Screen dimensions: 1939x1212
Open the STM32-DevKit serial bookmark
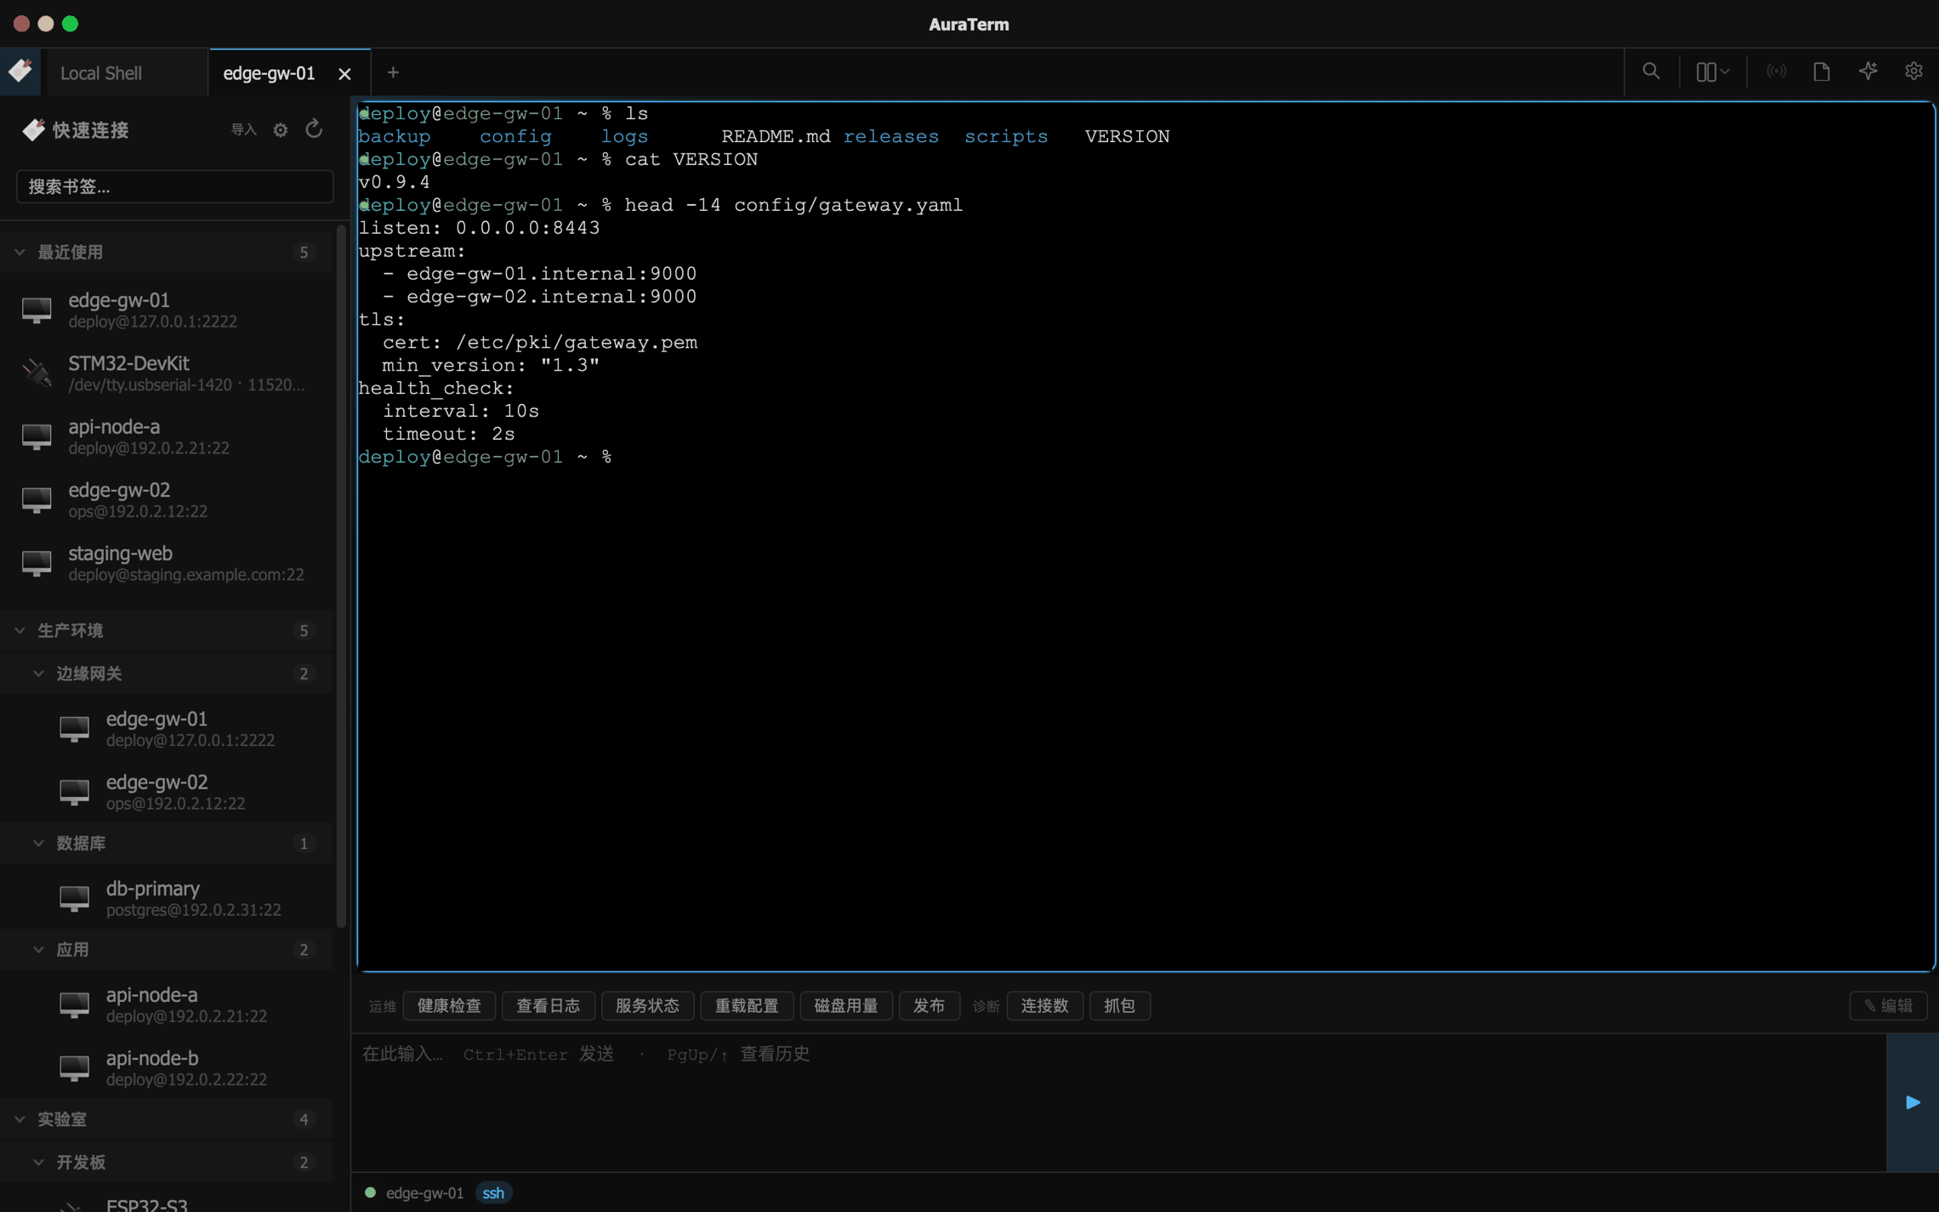(167, 373)
